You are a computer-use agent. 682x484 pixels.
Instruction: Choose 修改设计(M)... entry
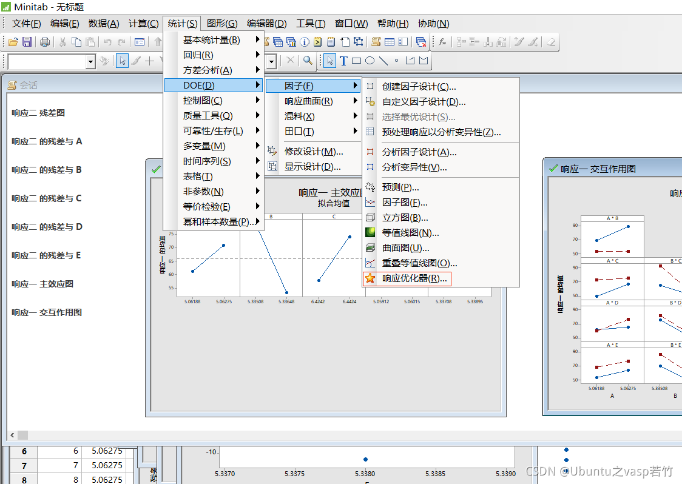313,152
